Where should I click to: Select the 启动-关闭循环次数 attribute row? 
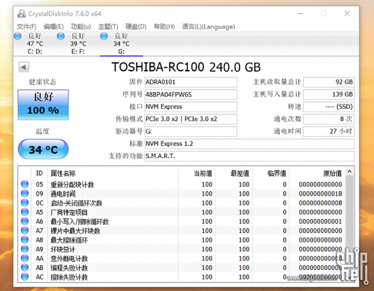coord(182,203)
